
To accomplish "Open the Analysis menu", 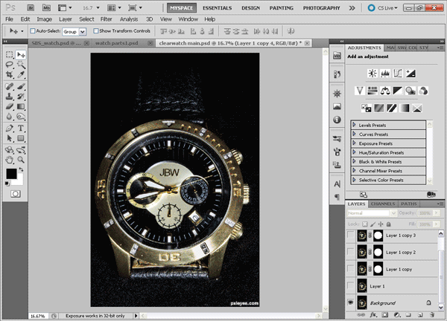I will pos(129,19).
